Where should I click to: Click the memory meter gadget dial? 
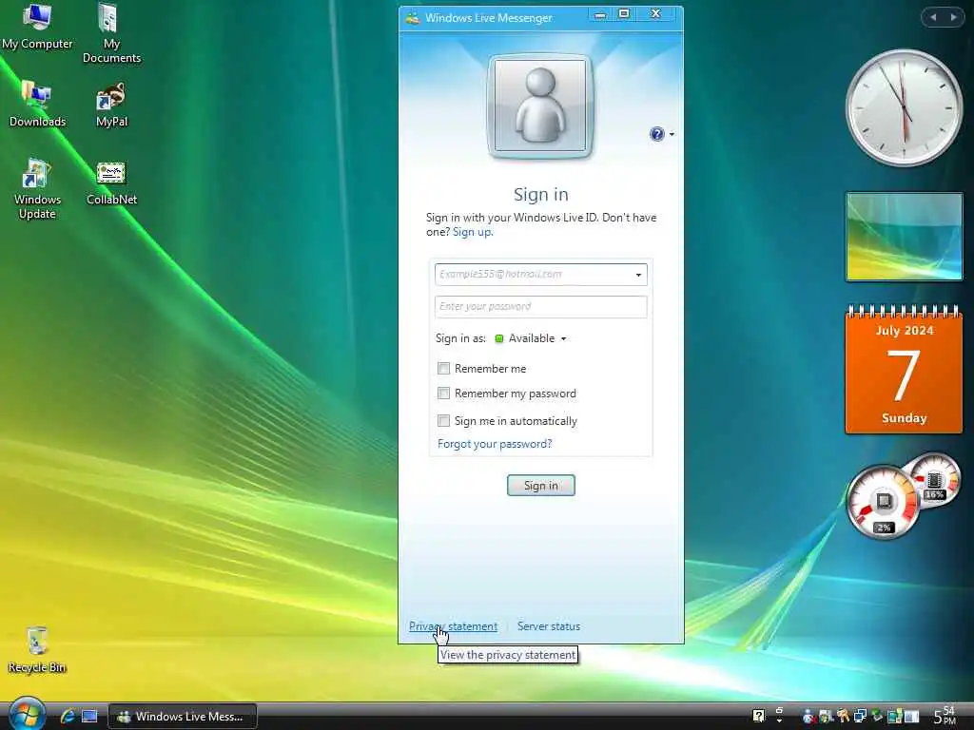click(934, 480)
